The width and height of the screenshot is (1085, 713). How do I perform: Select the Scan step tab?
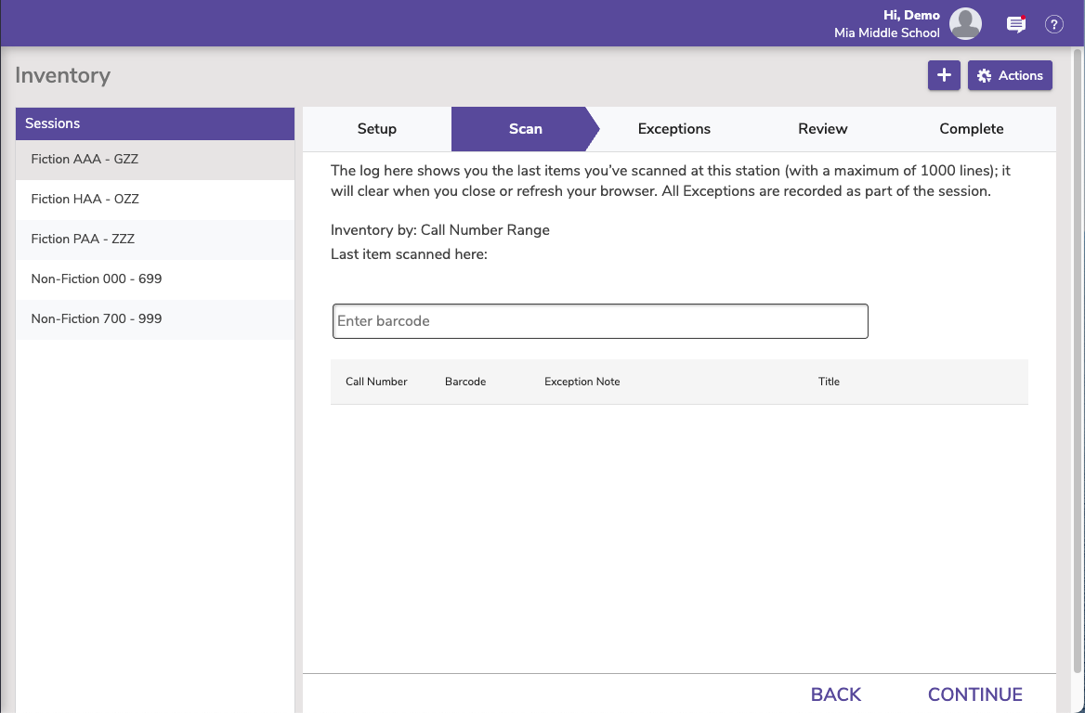pos(525,129)
